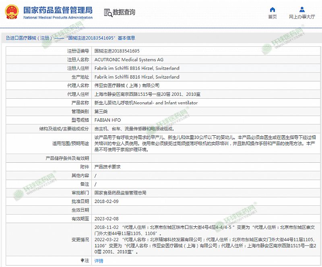Click the 网上办事大厅 person icon
Viewport: 322px width, 267px height.
[x=302, y=9]
